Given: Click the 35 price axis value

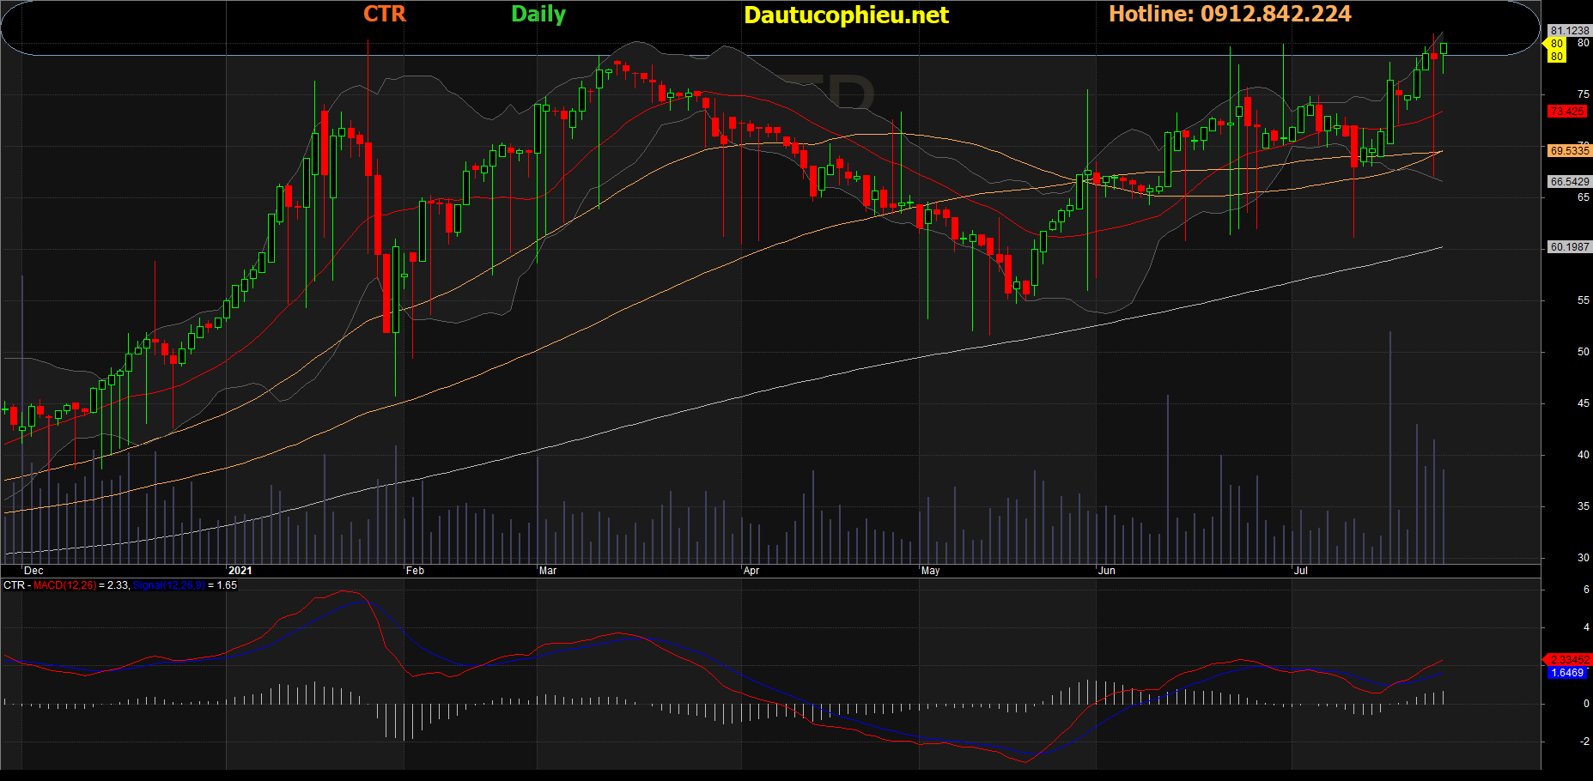Looking at the screenshot, I should coord(1583,506).
